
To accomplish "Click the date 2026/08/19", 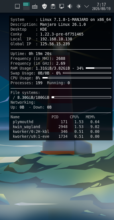I will point(101,9).
